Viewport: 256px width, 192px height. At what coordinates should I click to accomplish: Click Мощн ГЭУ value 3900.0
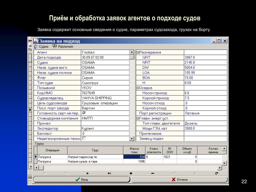point(205,128)
